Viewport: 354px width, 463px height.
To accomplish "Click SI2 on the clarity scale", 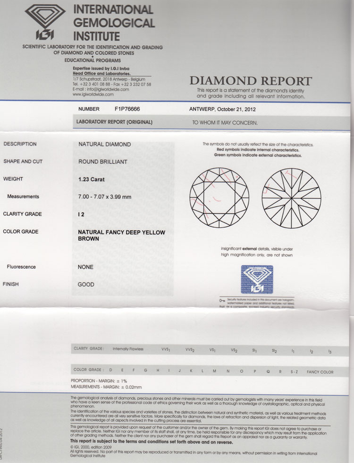I will [x=274, y=351].
